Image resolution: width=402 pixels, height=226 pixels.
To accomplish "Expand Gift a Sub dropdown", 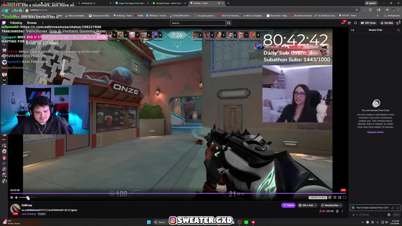I will pos(307,205).
